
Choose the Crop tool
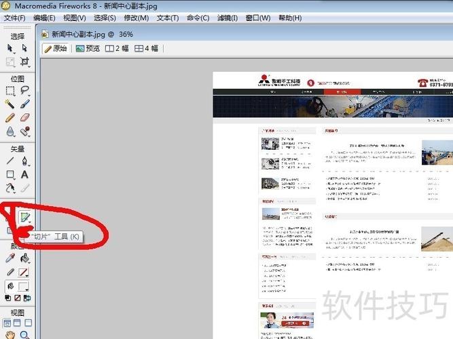(24, 62)
